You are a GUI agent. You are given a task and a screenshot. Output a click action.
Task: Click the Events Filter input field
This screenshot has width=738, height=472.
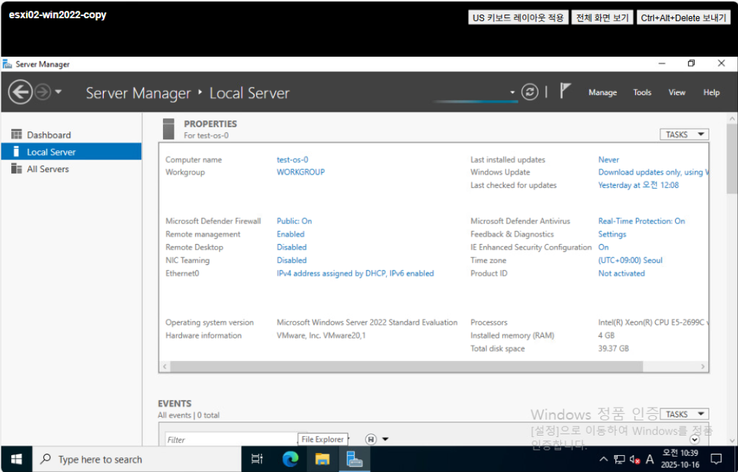(232, 440)
